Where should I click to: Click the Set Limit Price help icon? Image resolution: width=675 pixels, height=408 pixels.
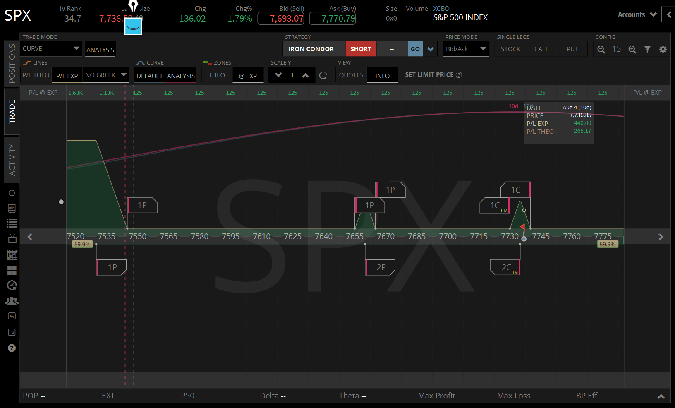point(459,75)
